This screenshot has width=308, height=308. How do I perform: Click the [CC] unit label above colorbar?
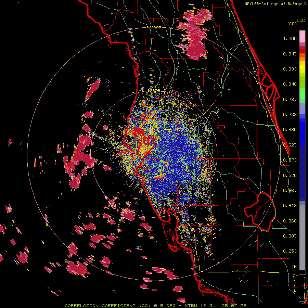click(292, 24)
